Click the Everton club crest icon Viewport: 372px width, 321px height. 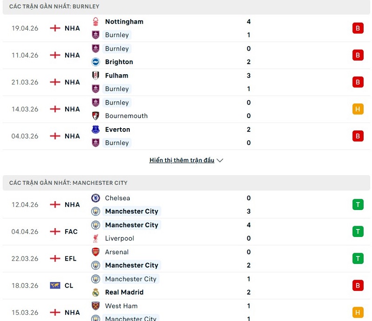pyautogui.click(x=96, y=129)
